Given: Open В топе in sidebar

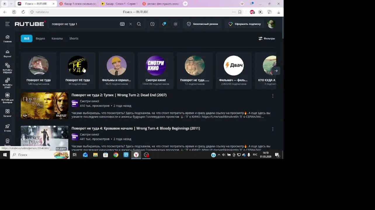Looking at the screenshot, I should pos(8,128).
